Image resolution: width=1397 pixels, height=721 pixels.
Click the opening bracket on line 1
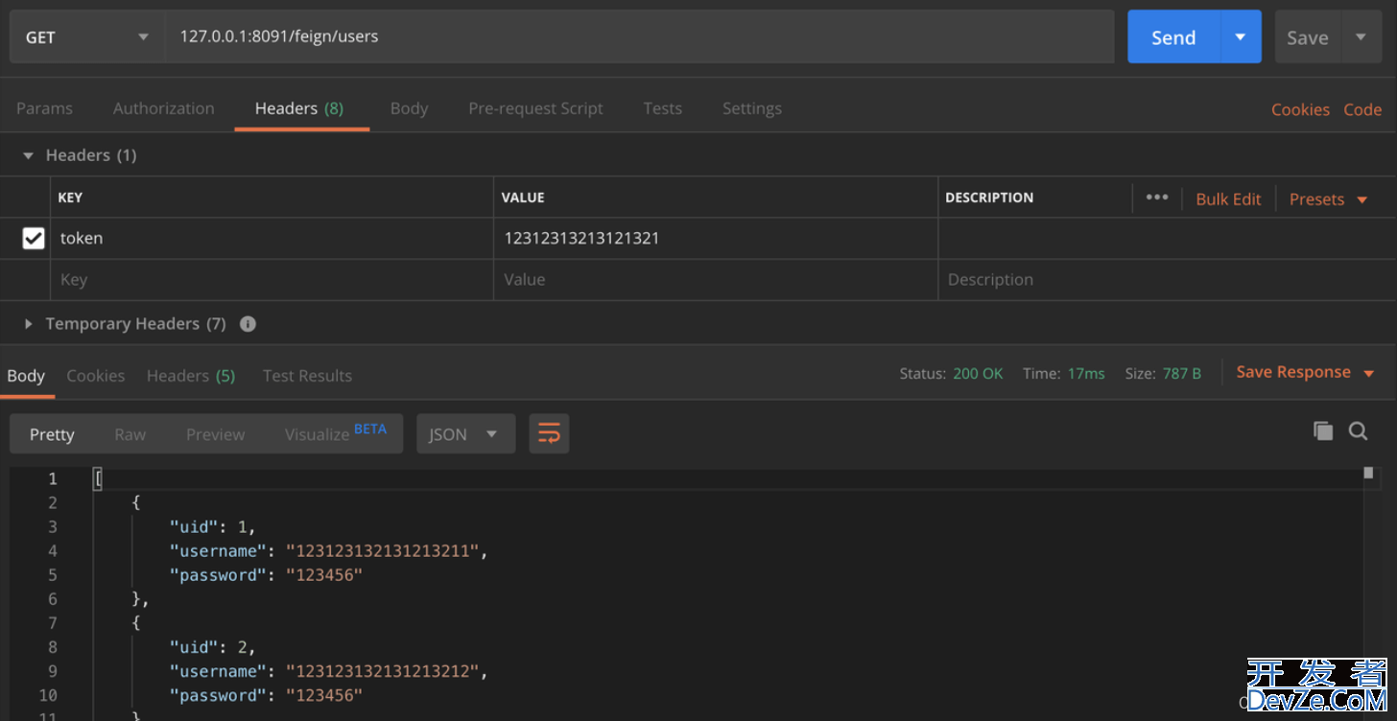click(x=98, y=478)
